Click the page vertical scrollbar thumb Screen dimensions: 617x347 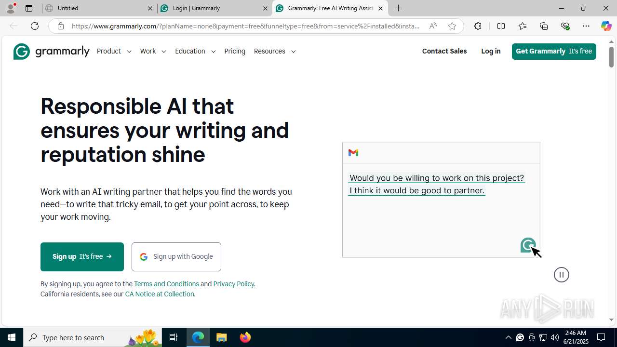tap(611, 57)
